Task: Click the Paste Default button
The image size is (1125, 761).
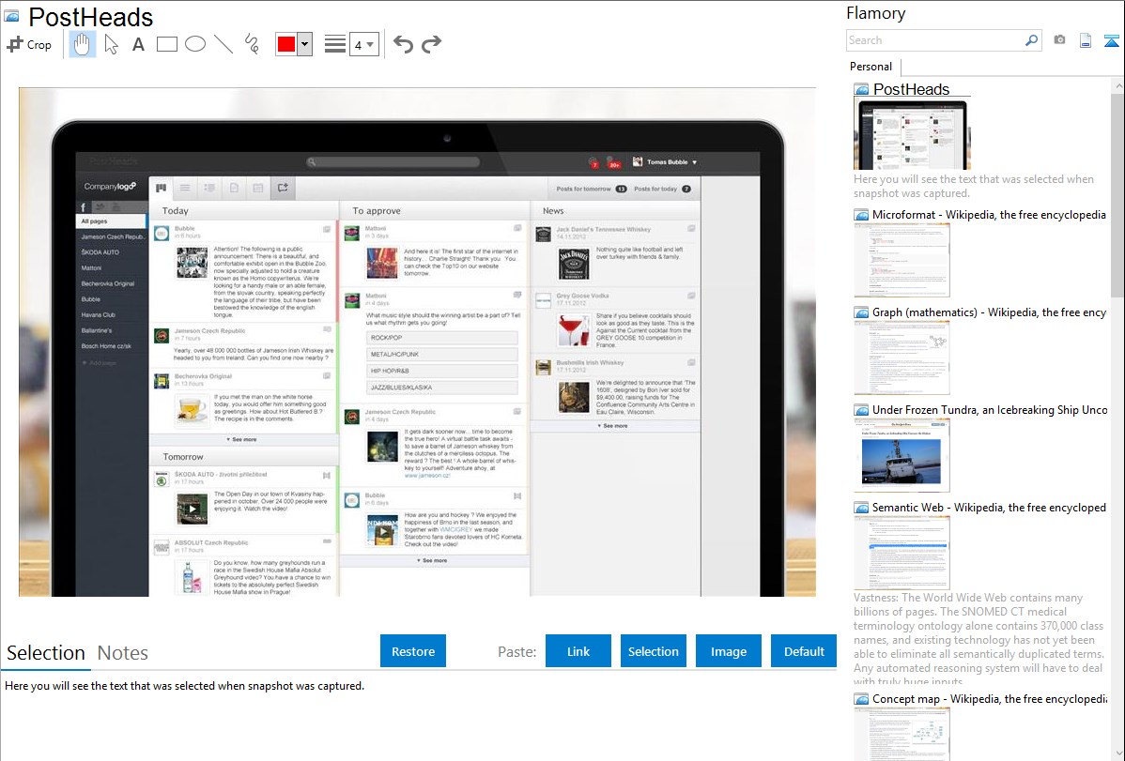Action: pos(804,651)
